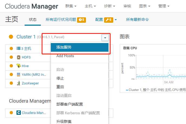Image resolution: width=186 pixels, height=124 pixels.
Task: Open the ZooKeeper service link
Action: point(30,83)
